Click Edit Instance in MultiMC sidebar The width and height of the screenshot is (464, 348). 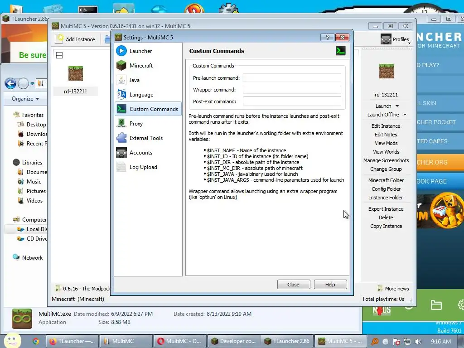[x=386, y=126]
